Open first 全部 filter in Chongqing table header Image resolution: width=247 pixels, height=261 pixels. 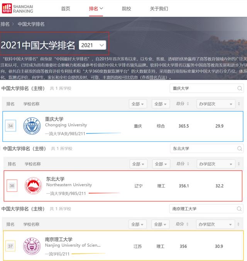pos(138,104)
